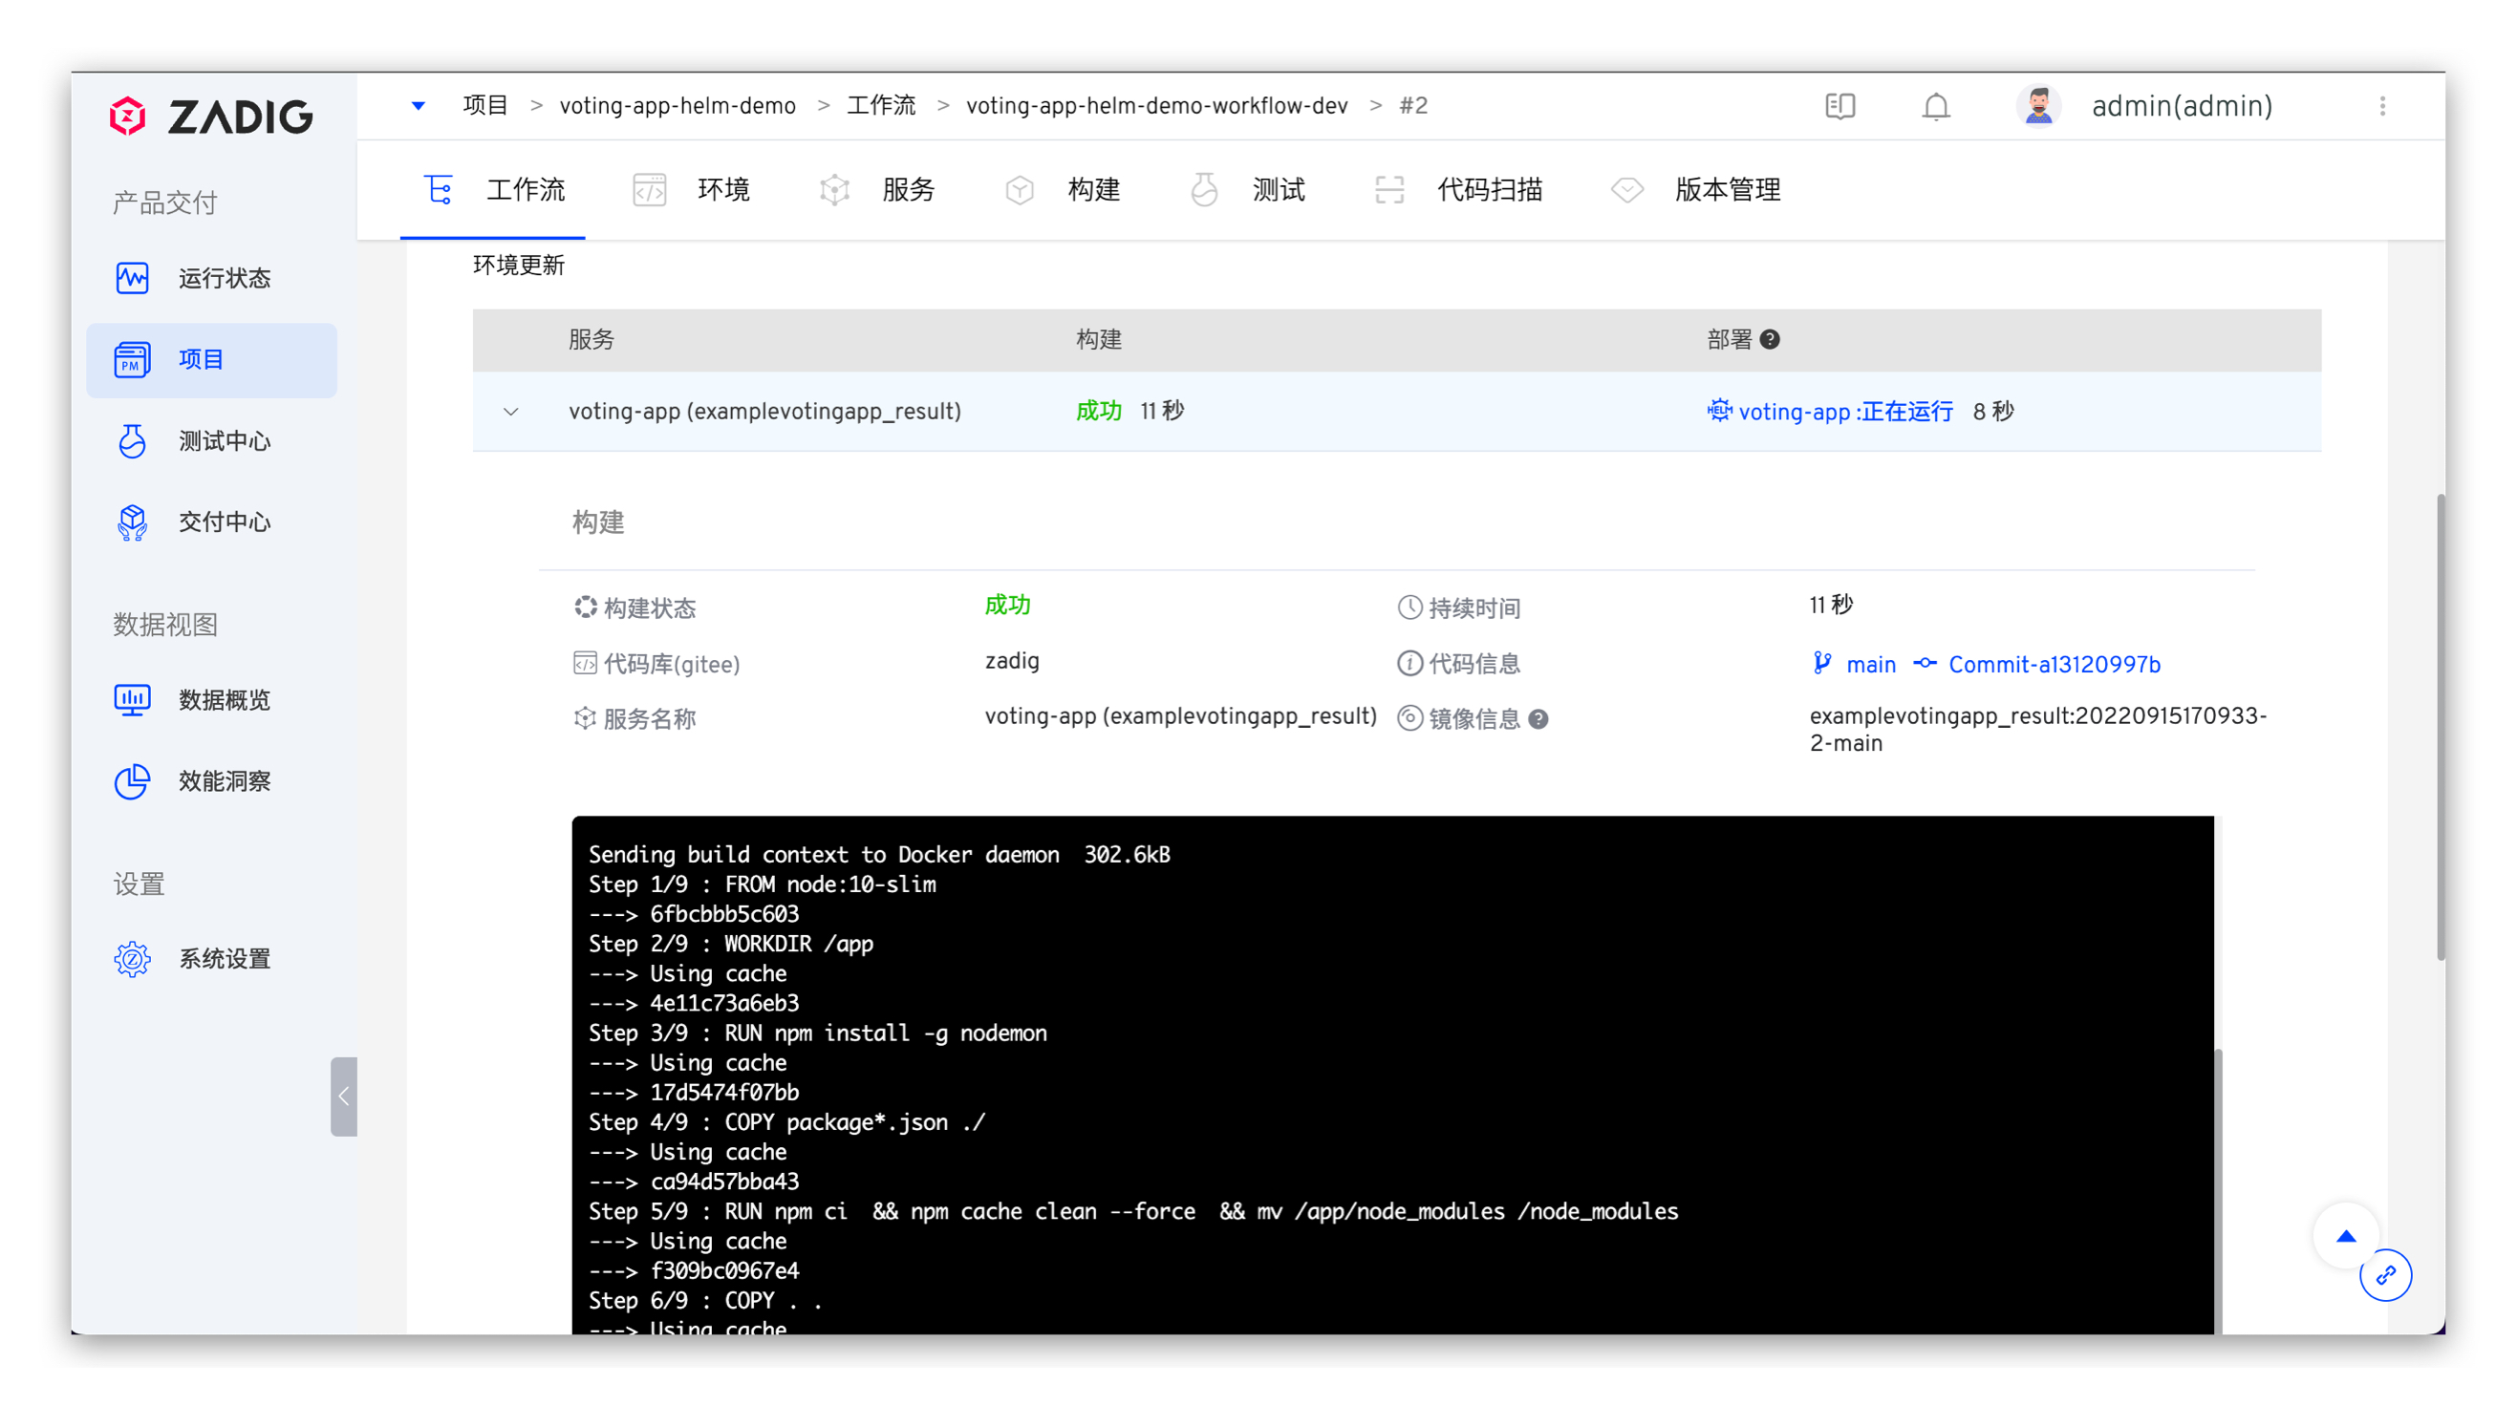Click the admin user avatar

pos(2037,105)
